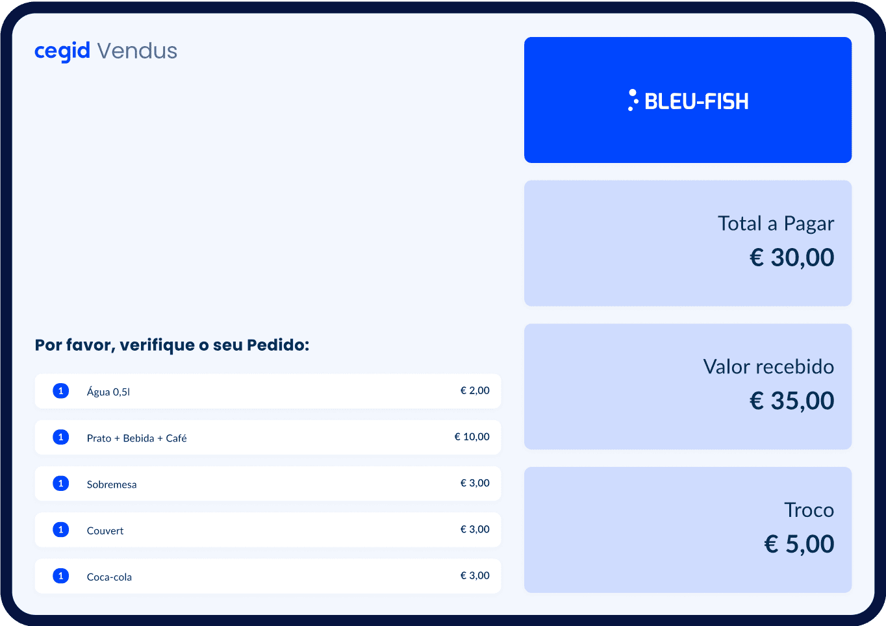Viewport: 886px width, 626px height.
Task: Select the Coca-cola order row
Action: pos(268,575)
